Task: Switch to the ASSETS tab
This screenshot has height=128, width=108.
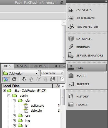Action: [x=22, y=66]
